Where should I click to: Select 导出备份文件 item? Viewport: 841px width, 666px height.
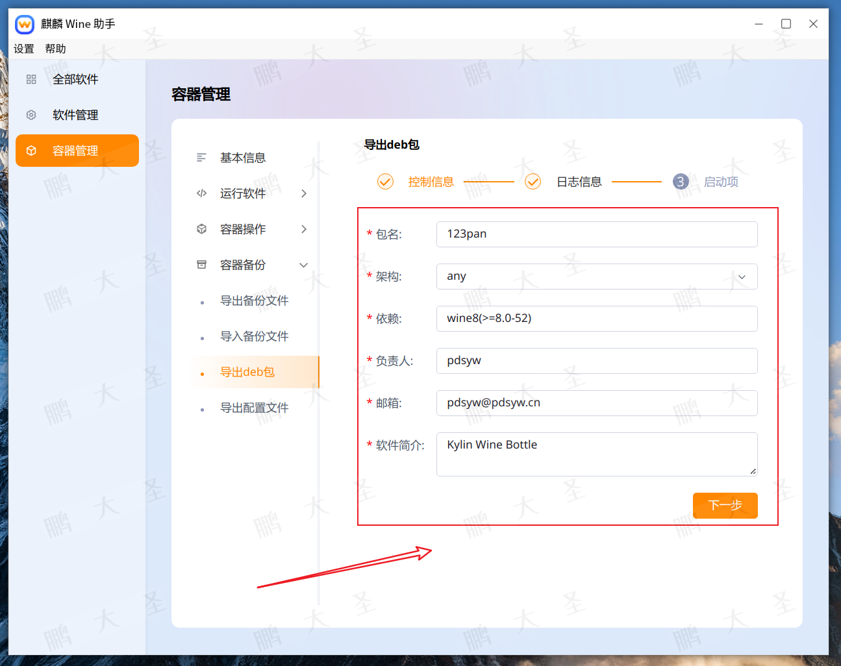tap(255, 301)
